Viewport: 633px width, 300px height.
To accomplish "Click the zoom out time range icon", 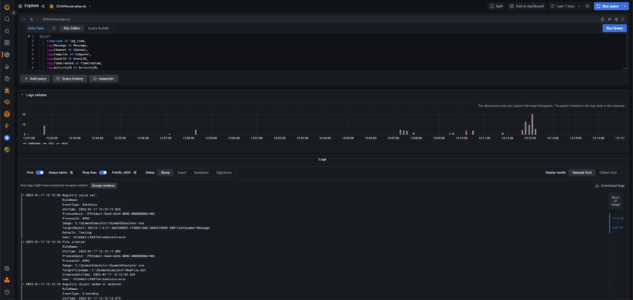I will (x=588, y=6).
